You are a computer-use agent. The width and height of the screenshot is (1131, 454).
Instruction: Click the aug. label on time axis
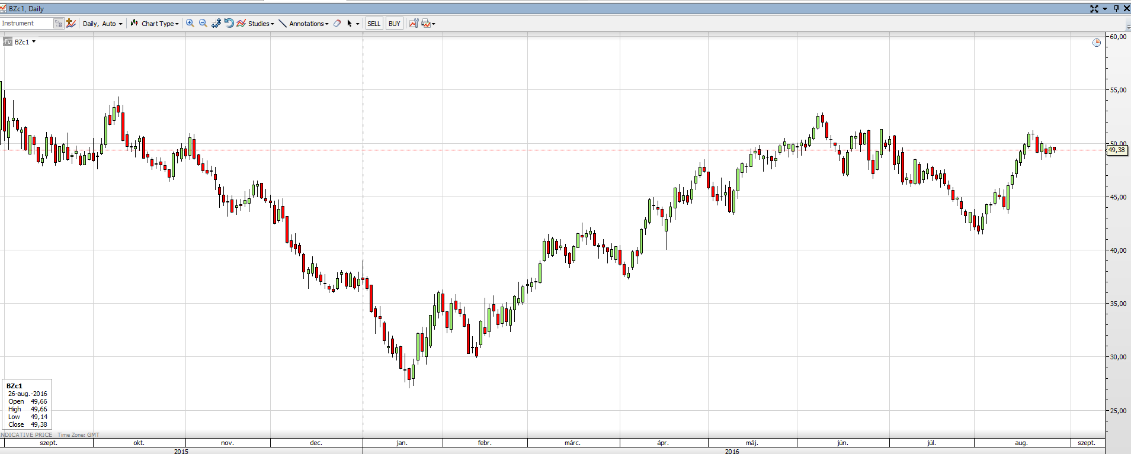coord(1021,443)
